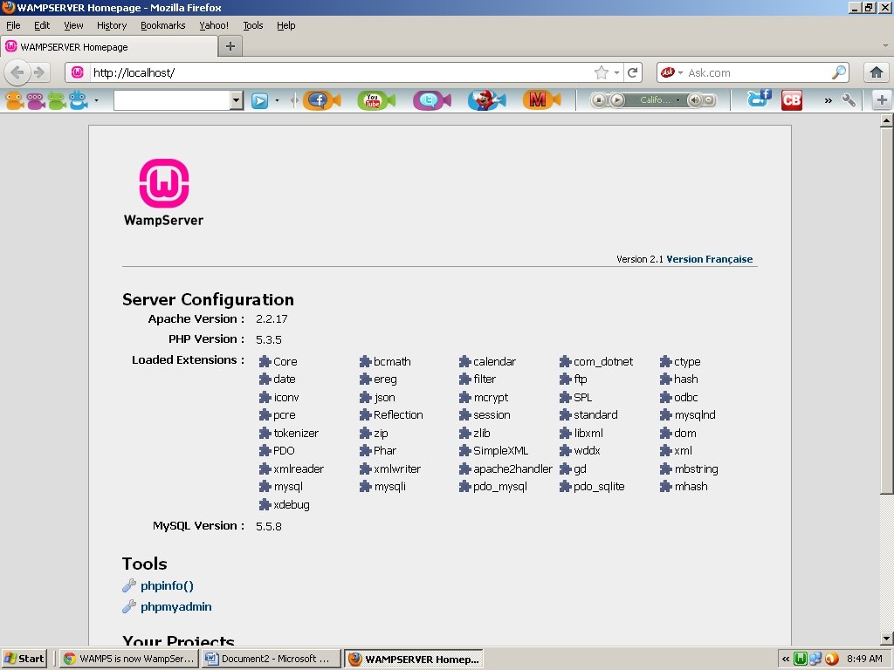Screen dimensions: 894x670
Task: Click the radio player volume speaker icon
Action: [x=694, y=100]
